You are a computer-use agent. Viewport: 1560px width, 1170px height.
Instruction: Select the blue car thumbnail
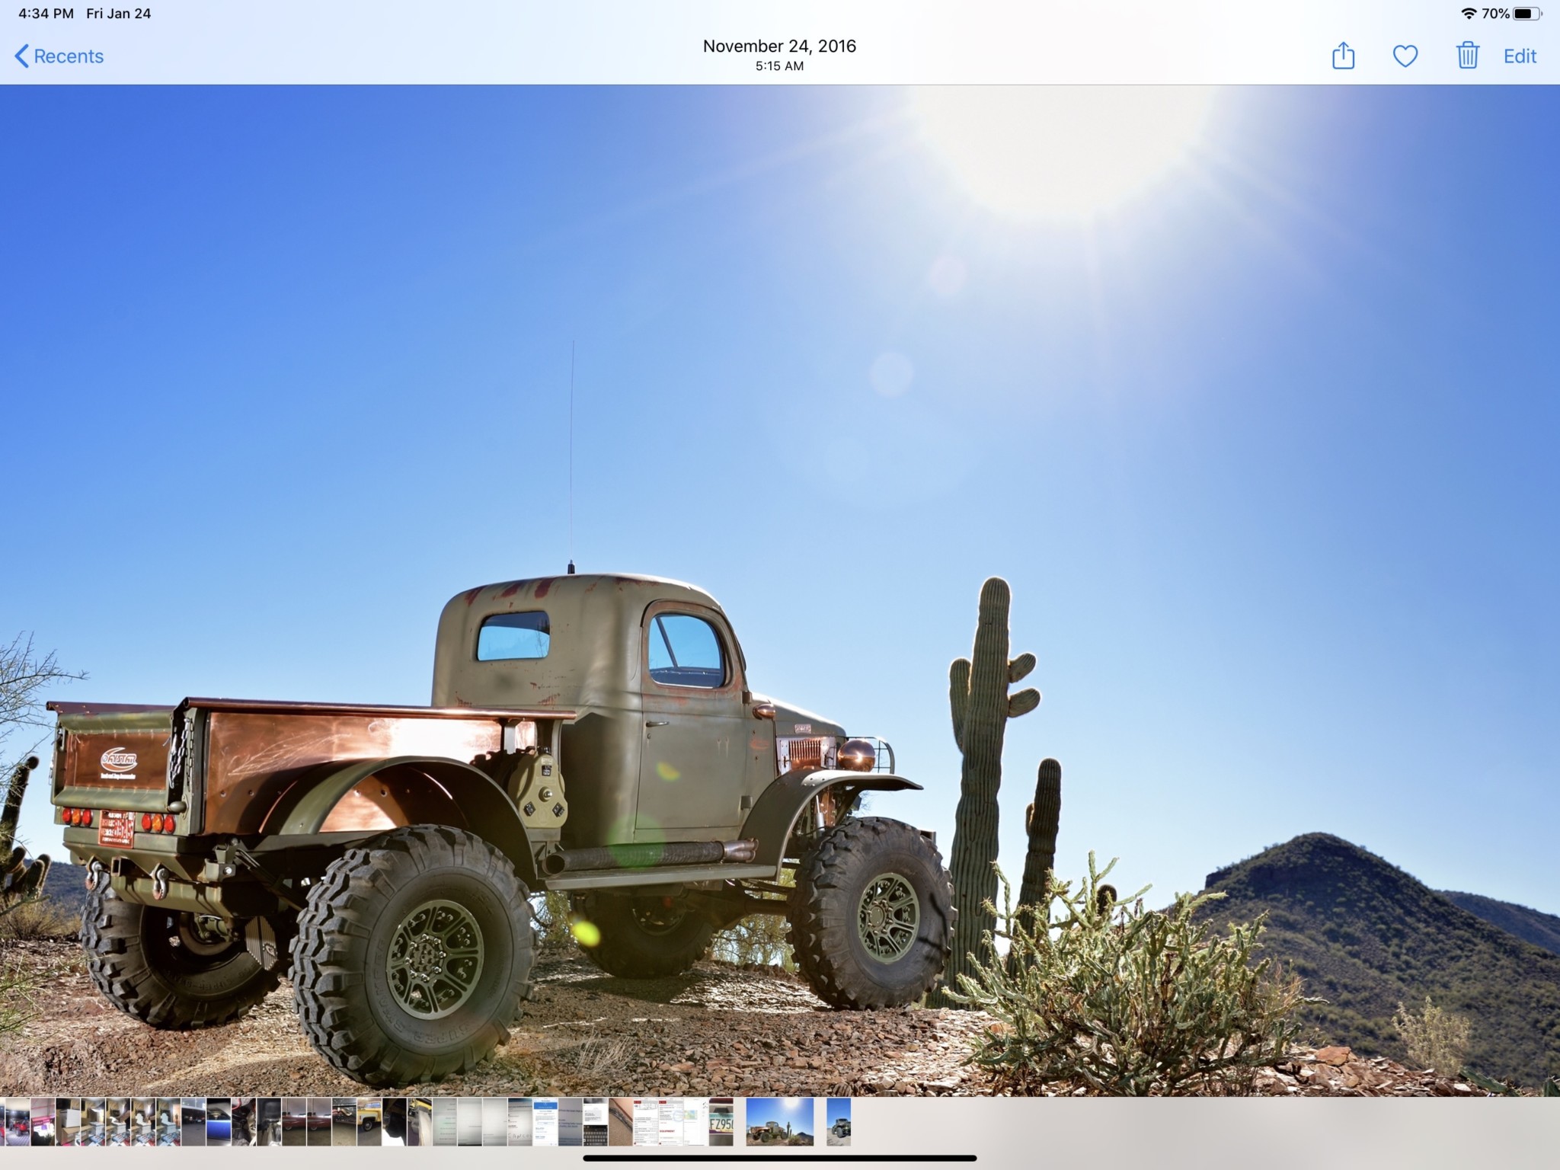click(219, 1121)
